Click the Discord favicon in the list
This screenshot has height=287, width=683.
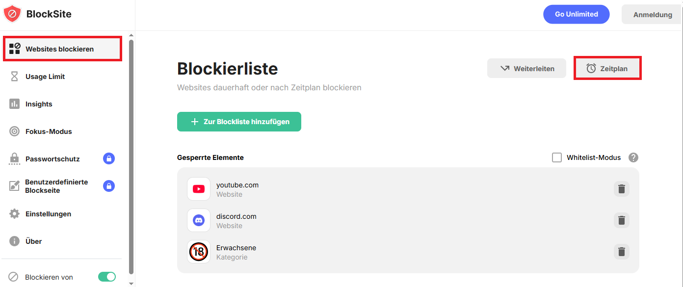[x=199, y=220]
